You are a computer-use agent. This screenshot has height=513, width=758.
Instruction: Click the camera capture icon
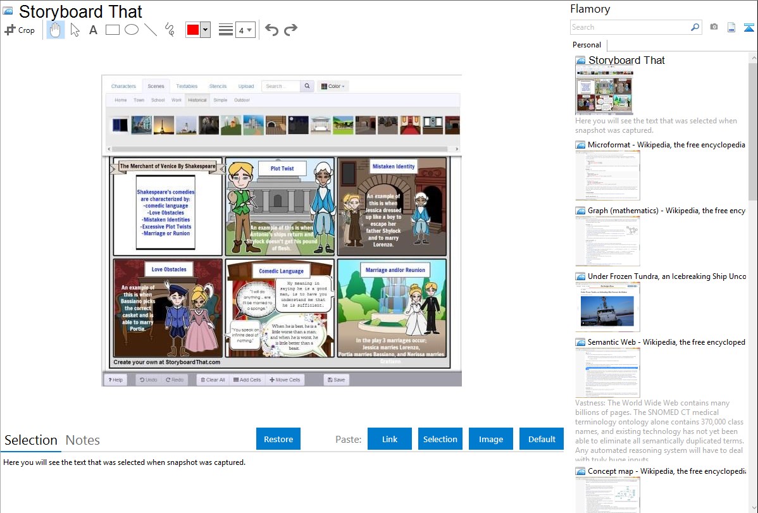[714, 27]
